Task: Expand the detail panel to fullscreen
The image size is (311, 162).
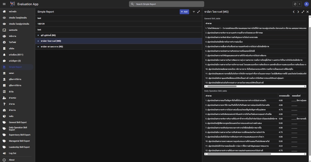Action: [303, 12]
